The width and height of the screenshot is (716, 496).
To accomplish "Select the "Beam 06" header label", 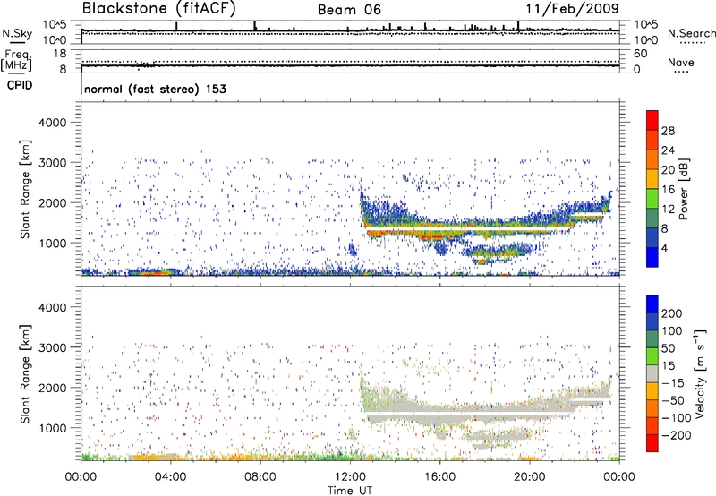I will coord(349,10).
